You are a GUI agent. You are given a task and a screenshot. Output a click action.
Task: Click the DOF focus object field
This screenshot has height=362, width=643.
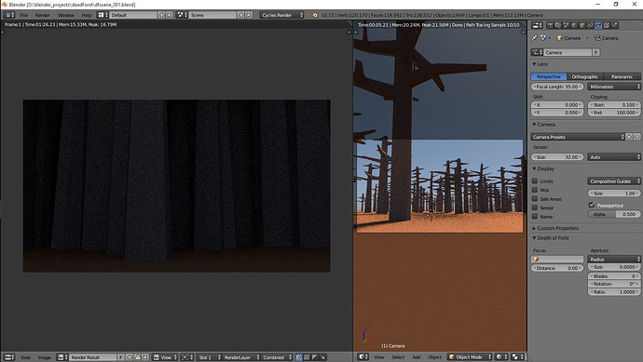(x=557, y=260)
